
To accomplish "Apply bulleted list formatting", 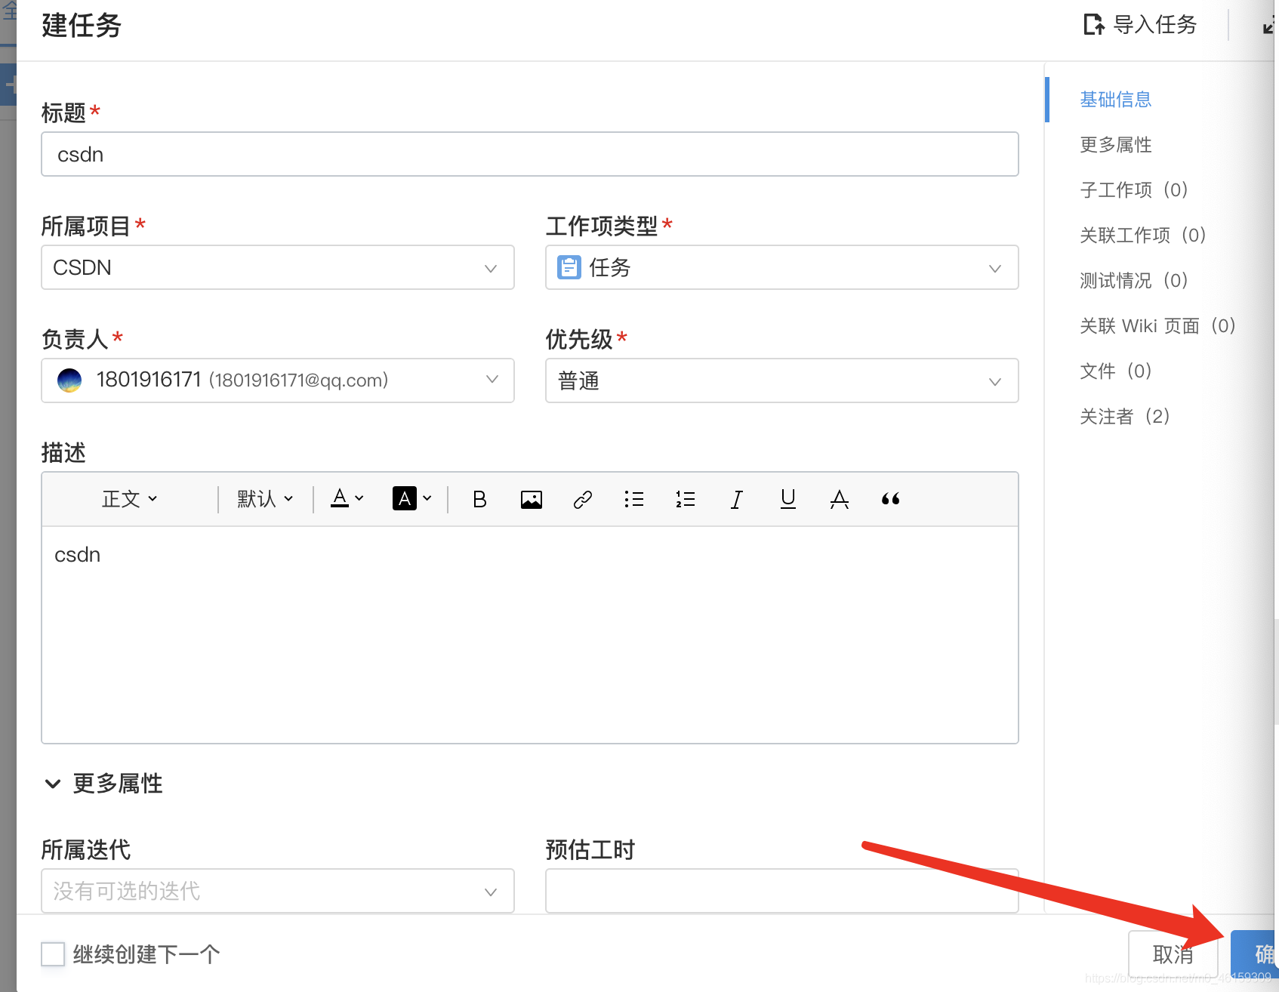I will coord(634,499).
